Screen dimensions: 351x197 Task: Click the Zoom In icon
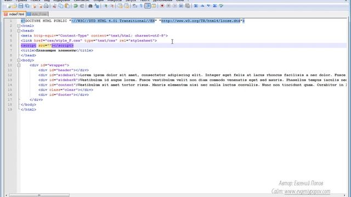(105, 6)
